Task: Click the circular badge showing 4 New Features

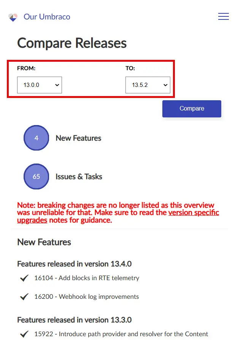Action: (x=36, y=138)
